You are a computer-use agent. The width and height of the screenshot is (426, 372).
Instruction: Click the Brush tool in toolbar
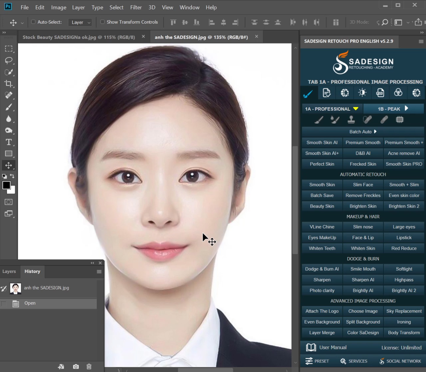pos(9,107)
